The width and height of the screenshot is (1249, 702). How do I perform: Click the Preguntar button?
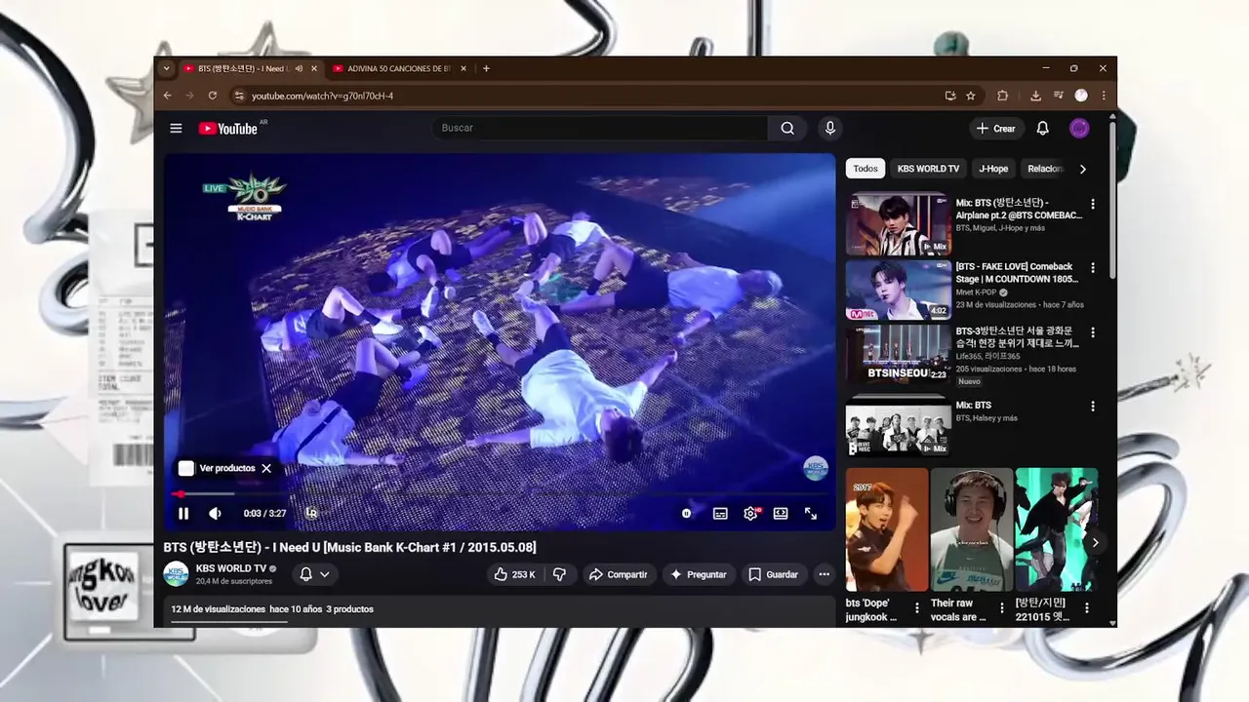698,574
